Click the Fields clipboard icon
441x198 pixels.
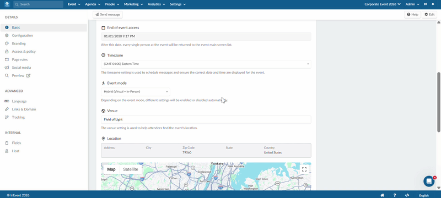[7, 143]
